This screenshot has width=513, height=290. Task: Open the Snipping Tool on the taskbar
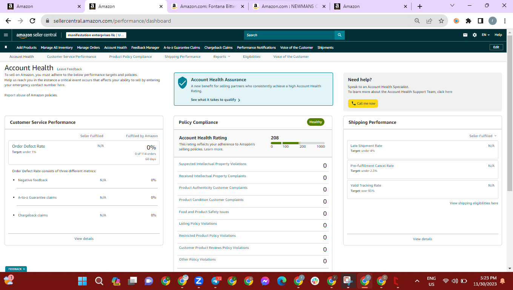coord(347,281)
